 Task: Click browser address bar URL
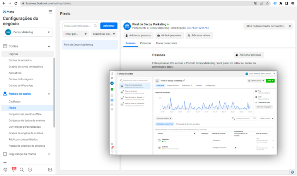(49, 3)
